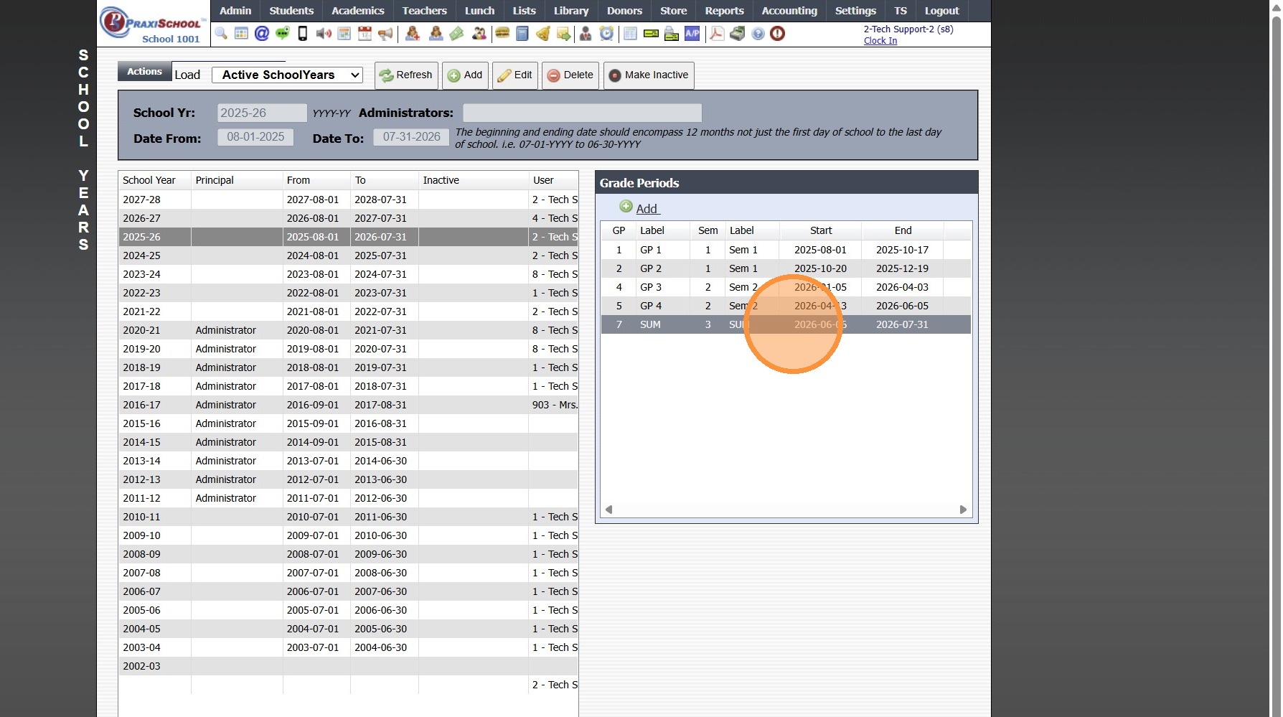Open the Academics menu
Screen dimensions: 1283x717
pos(357,11)
